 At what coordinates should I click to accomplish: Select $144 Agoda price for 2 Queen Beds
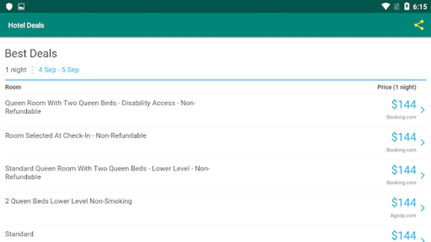(x=404, y=202)
